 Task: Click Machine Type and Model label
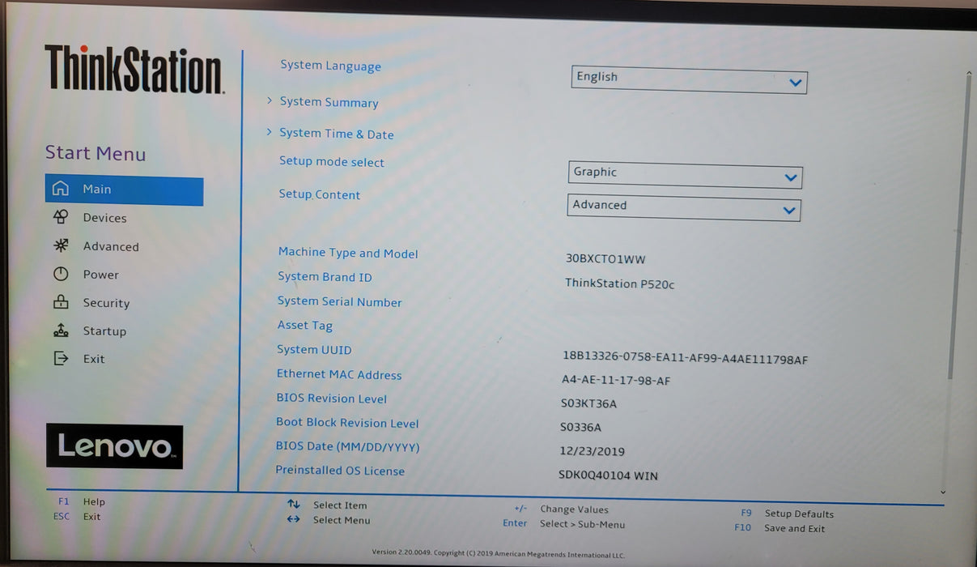tap(348, 253)
